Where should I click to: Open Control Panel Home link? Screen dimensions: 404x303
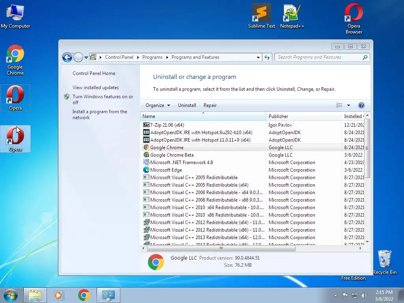click(94, 73)
